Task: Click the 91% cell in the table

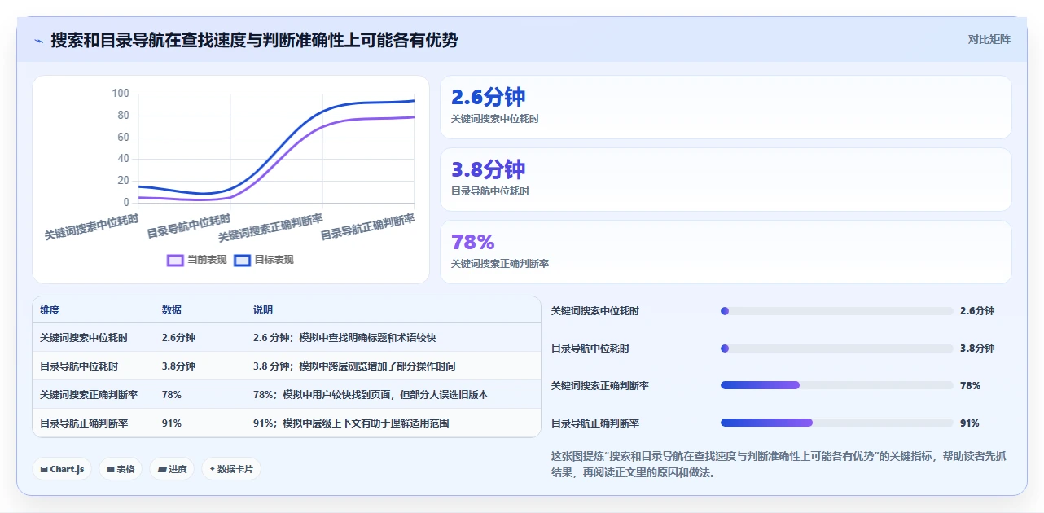Action: 172,423
